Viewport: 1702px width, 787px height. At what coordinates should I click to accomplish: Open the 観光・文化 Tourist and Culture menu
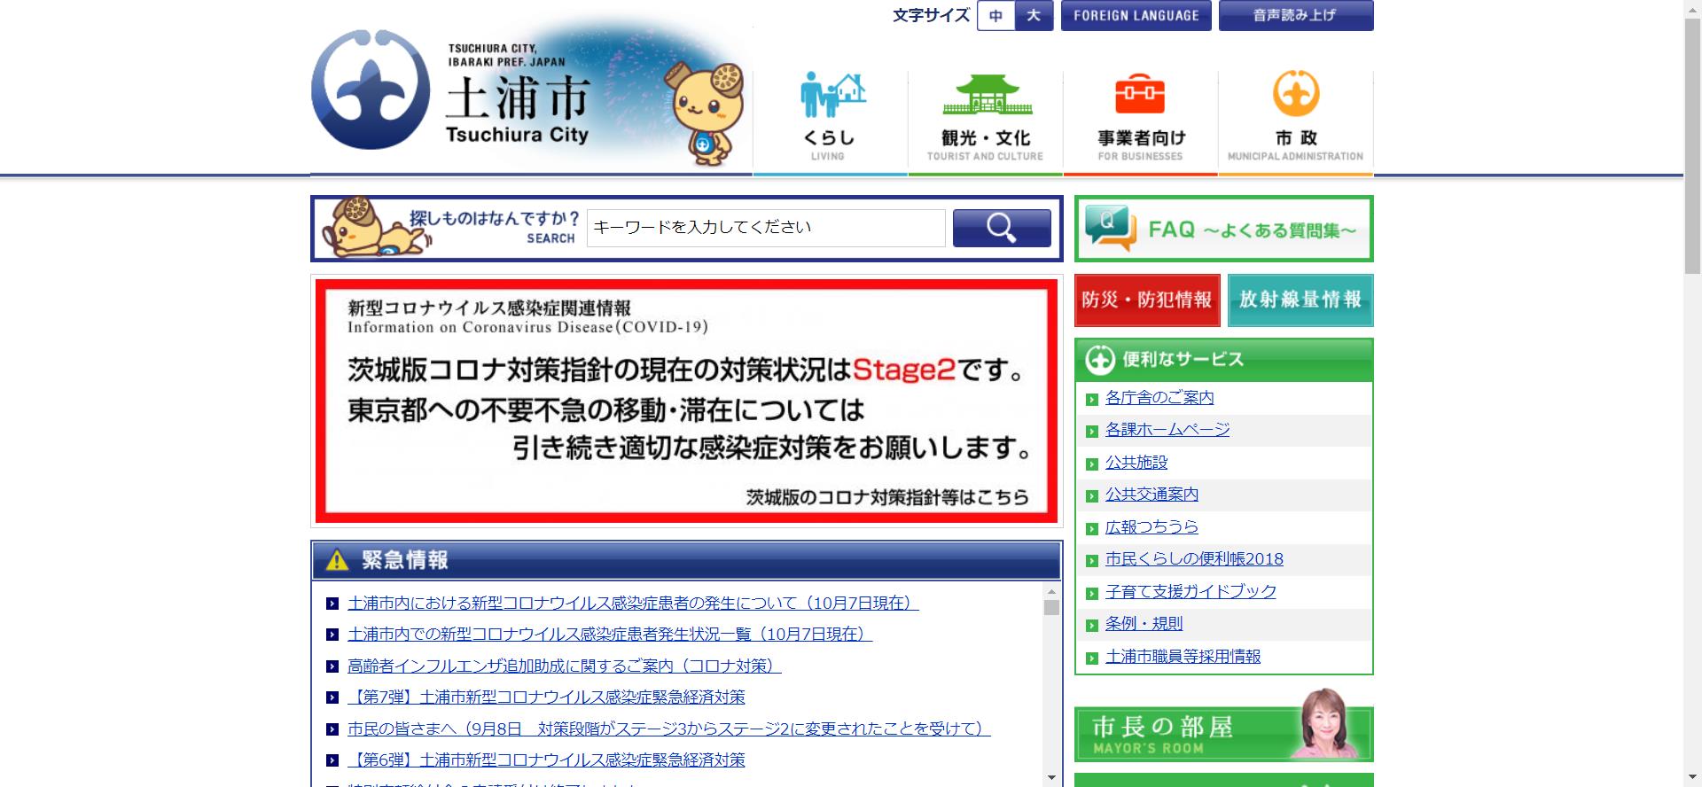[985, 122]
